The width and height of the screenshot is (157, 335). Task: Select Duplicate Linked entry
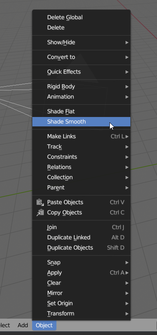81,237
